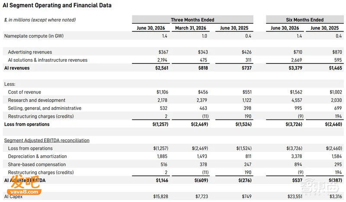Select the Nameplate compute (in GW) row label
Viewport: 346px width, 202px height.
pos(34,36)
